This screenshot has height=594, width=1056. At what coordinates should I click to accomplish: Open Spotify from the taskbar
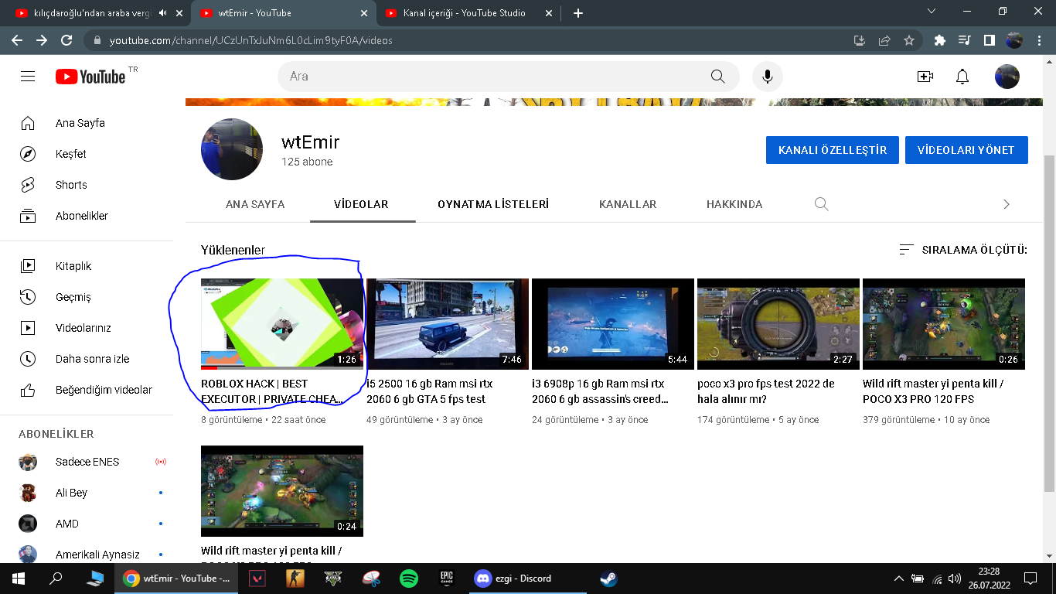point(409,578)
